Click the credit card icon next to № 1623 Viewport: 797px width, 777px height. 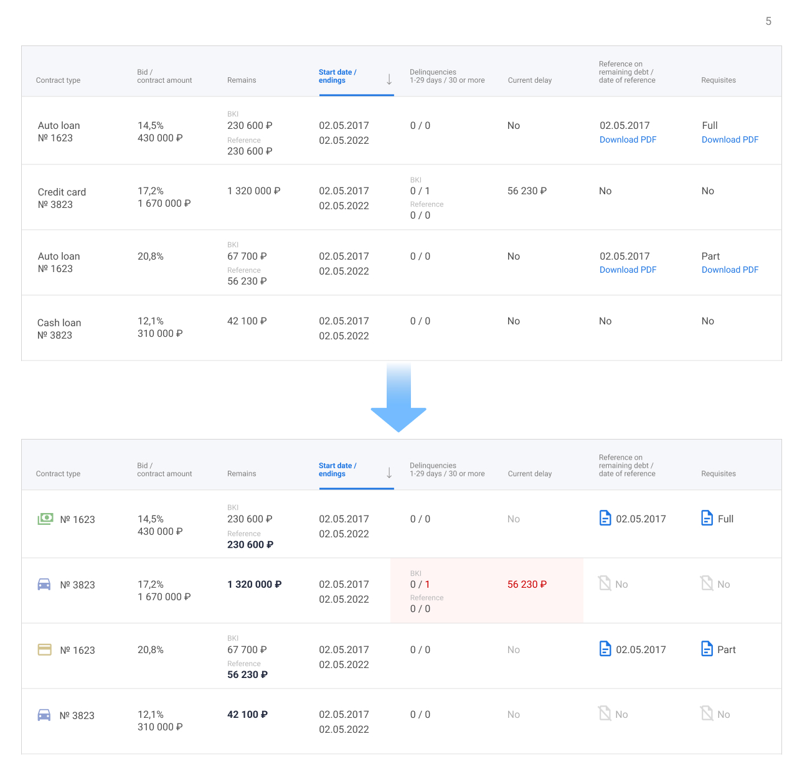pos(44,649)
